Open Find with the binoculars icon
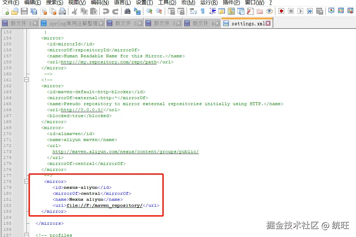This screenshot has height=237, width=356. coord(127,11)
